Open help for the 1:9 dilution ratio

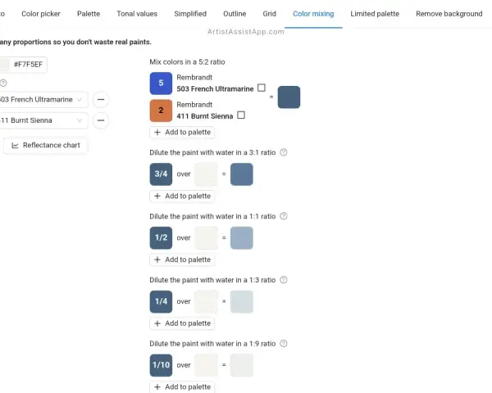[284, 344]
